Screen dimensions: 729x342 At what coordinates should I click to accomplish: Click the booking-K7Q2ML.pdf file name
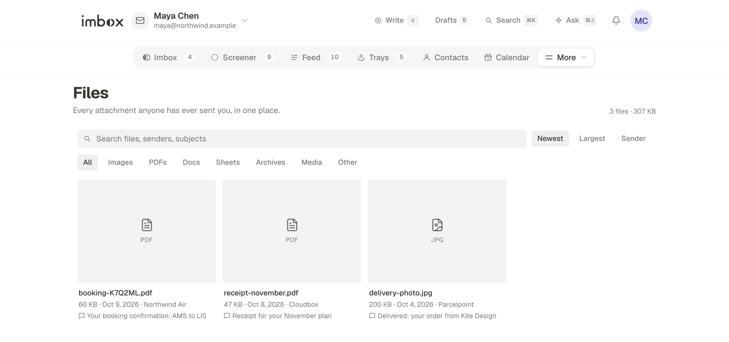[x=115, y=293]
